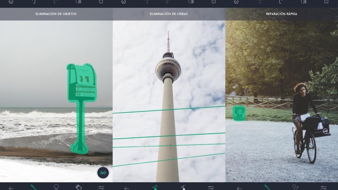Tap the small green marked spot on grass
The image size is (338, 190).
click(x=239, y=113)
